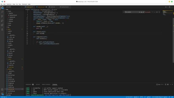Close the bottom panel
Screen dimensions: 174x98
172,84
